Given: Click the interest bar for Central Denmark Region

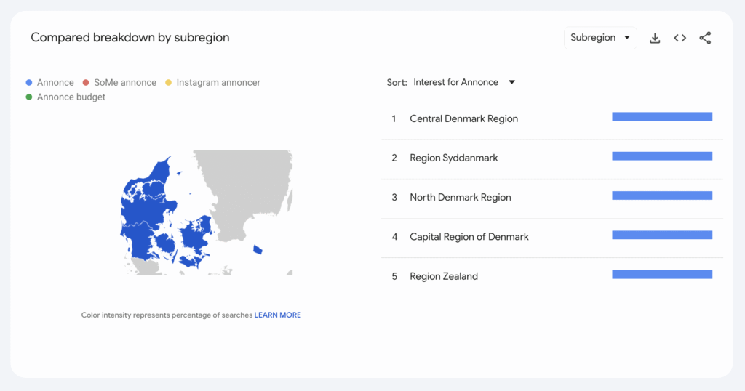Looking at the screenshot, I should tap(662, 117).
